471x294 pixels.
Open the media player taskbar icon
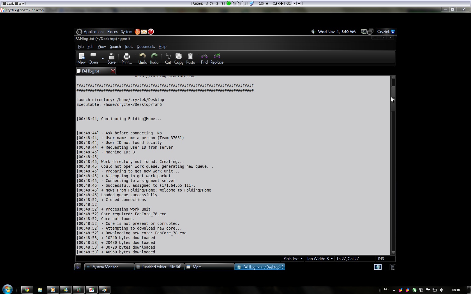(x=53, y=290)
